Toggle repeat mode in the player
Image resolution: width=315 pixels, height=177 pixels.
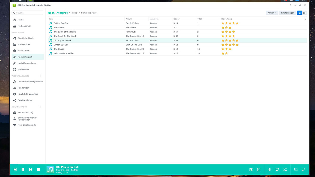coord(277,170)
